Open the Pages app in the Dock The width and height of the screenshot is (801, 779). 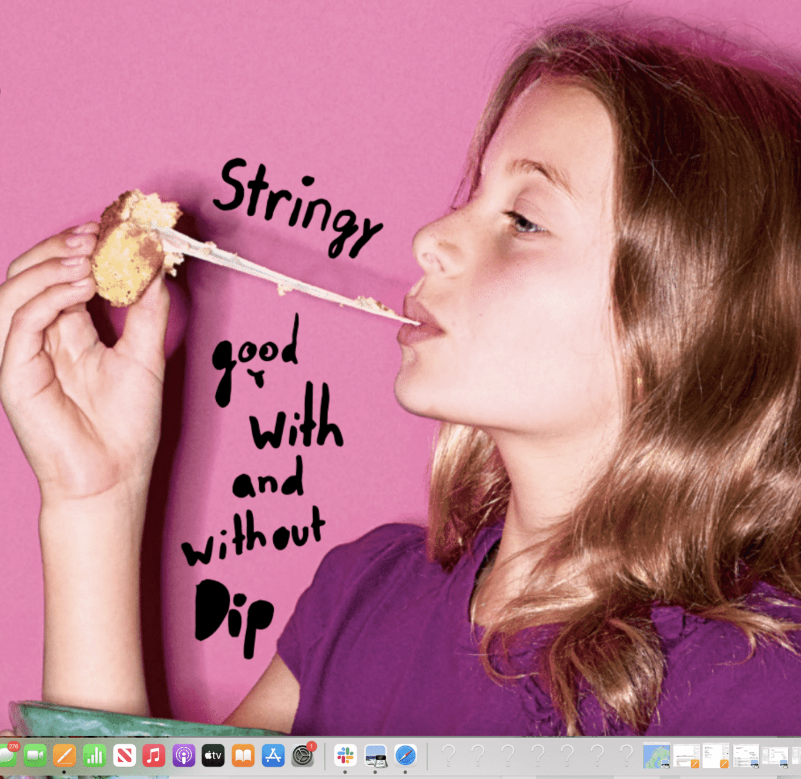65,756
